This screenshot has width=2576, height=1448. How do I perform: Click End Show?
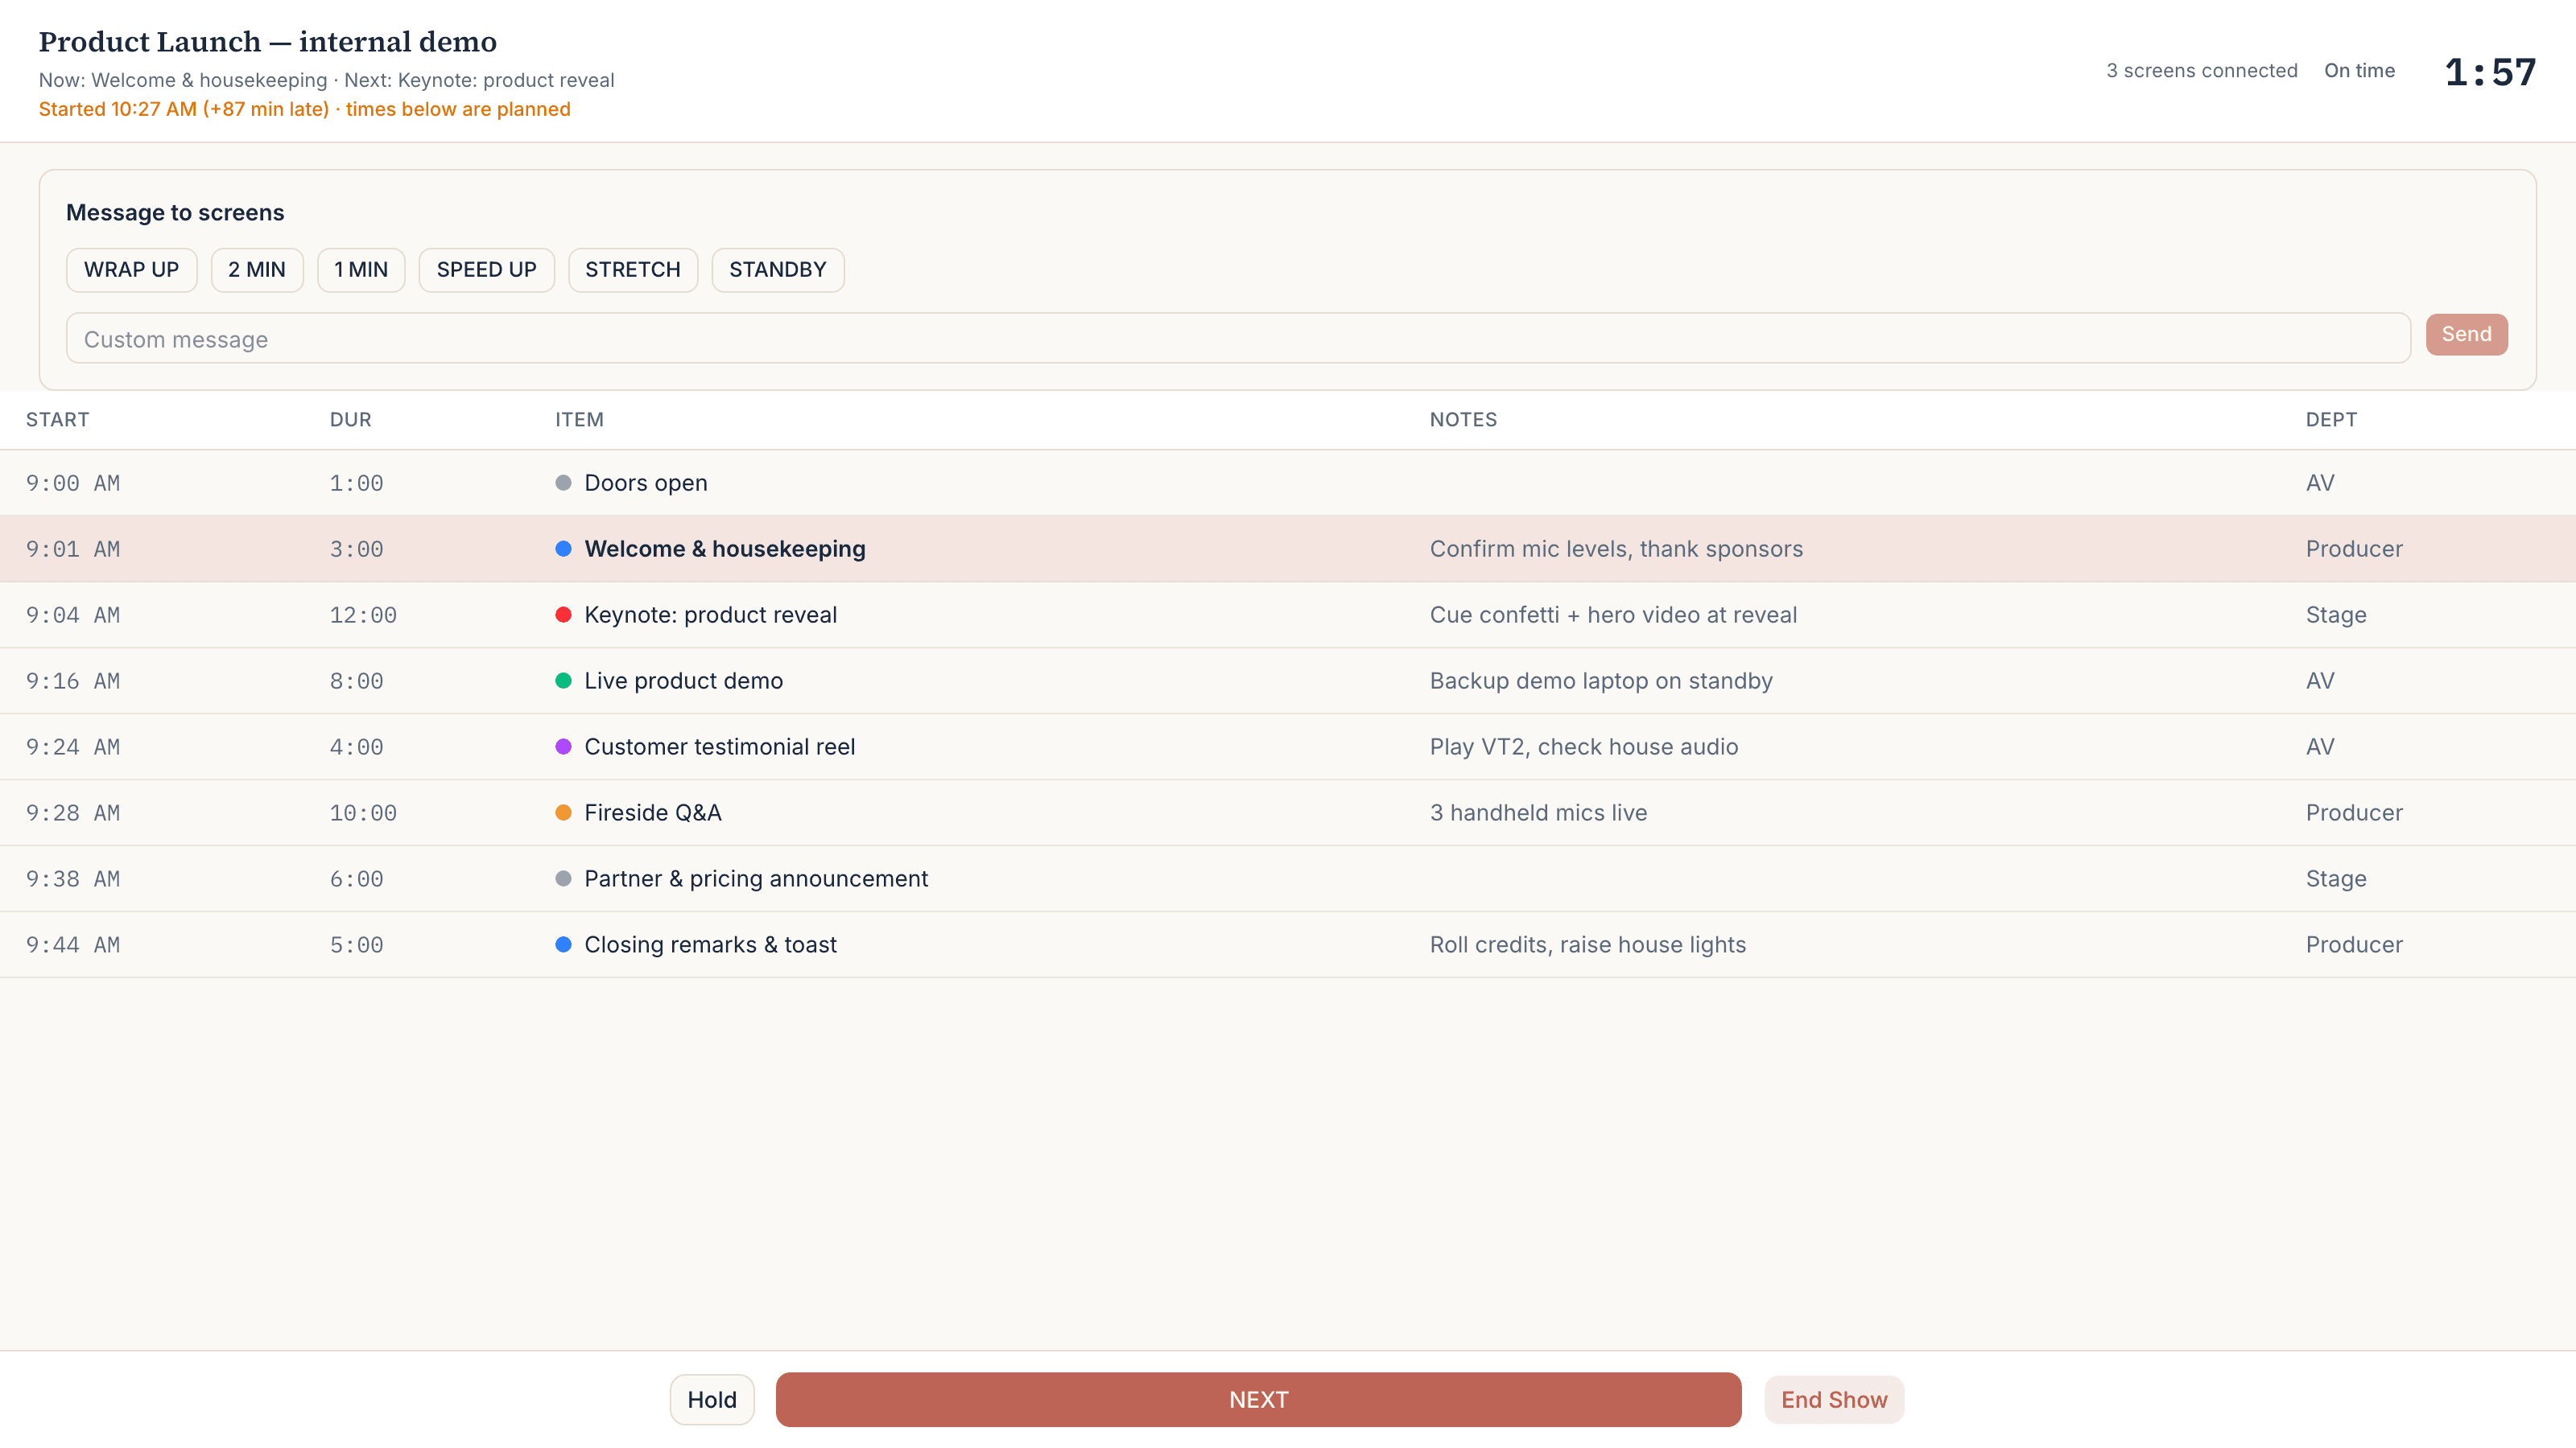pyautogui.click(x=1834, y=1399)
